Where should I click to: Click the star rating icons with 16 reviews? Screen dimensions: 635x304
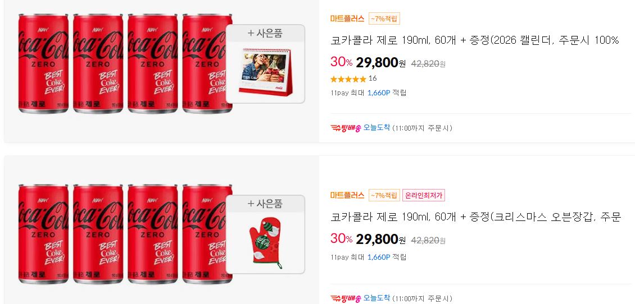[348, 79]
